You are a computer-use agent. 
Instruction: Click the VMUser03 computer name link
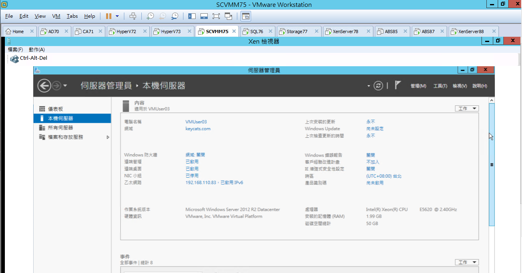196,122
